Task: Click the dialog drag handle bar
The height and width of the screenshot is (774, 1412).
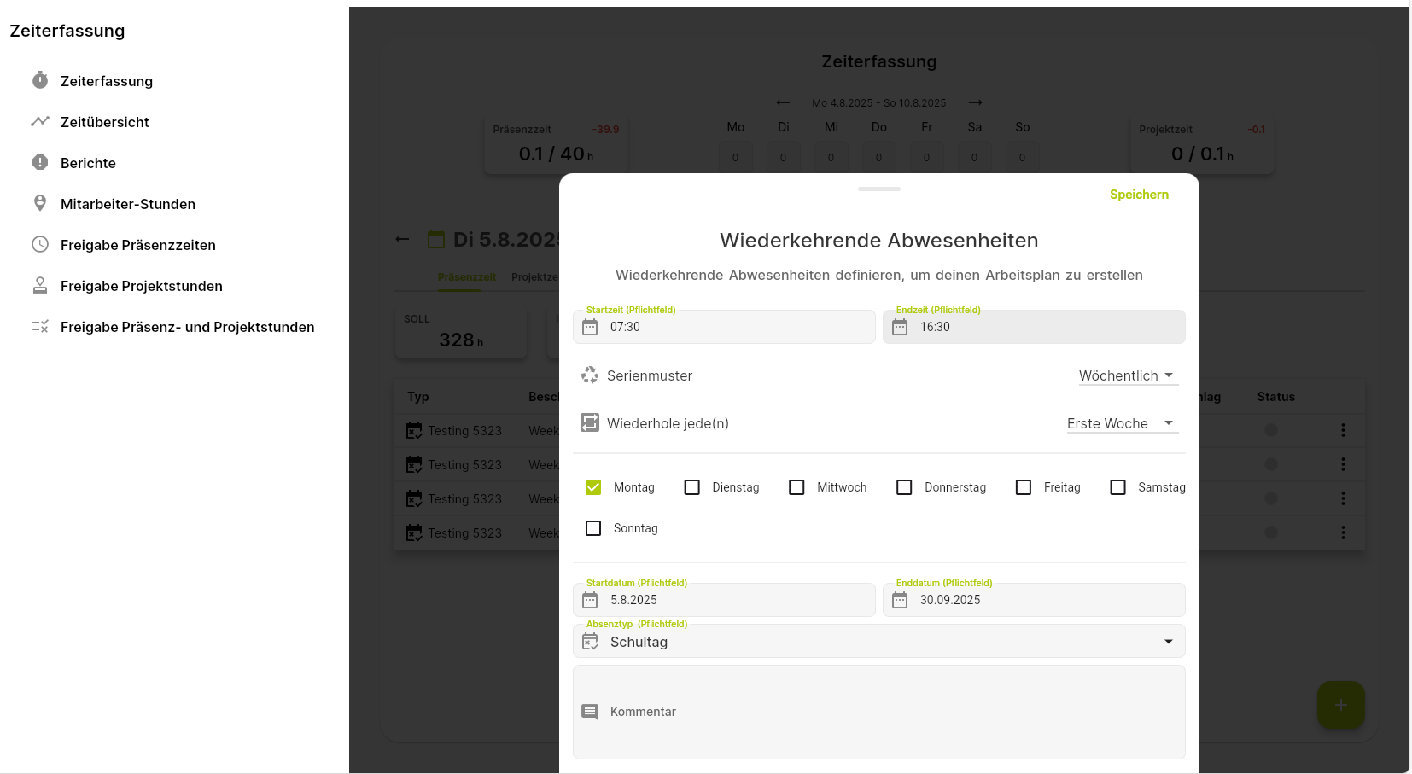Action: 879,189
